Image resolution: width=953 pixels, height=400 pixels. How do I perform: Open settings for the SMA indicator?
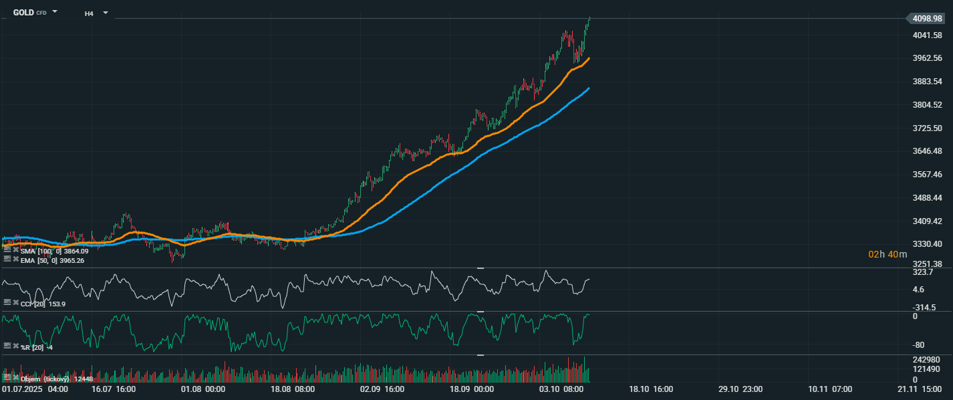coord(7,250)
